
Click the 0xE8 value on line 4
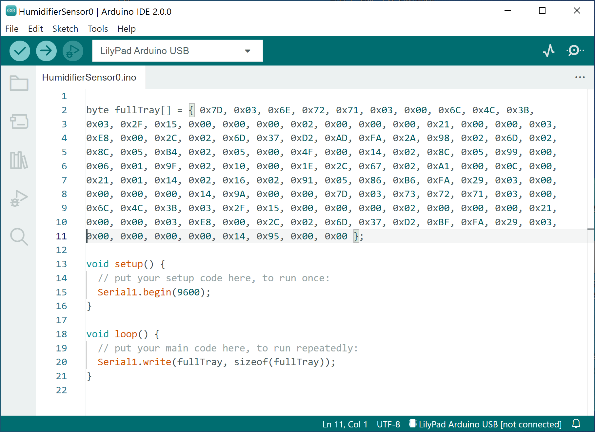coord(97,138)
